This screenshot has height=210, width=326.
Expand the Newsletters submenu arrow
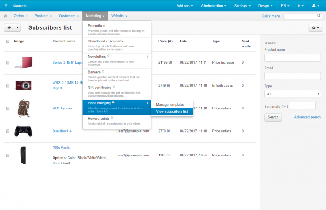pos(148,56)
